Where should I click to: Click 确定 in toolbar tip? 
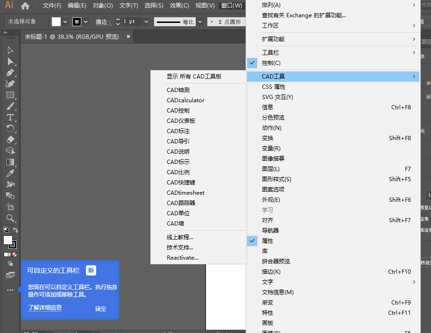click(100, 309)
